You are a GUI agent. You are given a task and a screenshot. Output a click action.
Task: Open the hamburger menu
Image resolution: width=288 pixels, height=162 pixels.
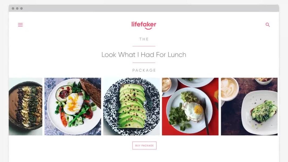(x=20, y=25)
